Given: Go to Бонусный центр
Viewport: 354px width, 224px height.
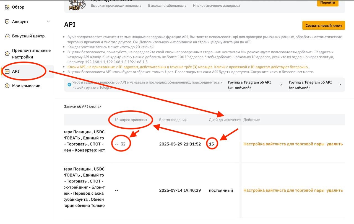Looking at the screenshot, I should (28, 36).
